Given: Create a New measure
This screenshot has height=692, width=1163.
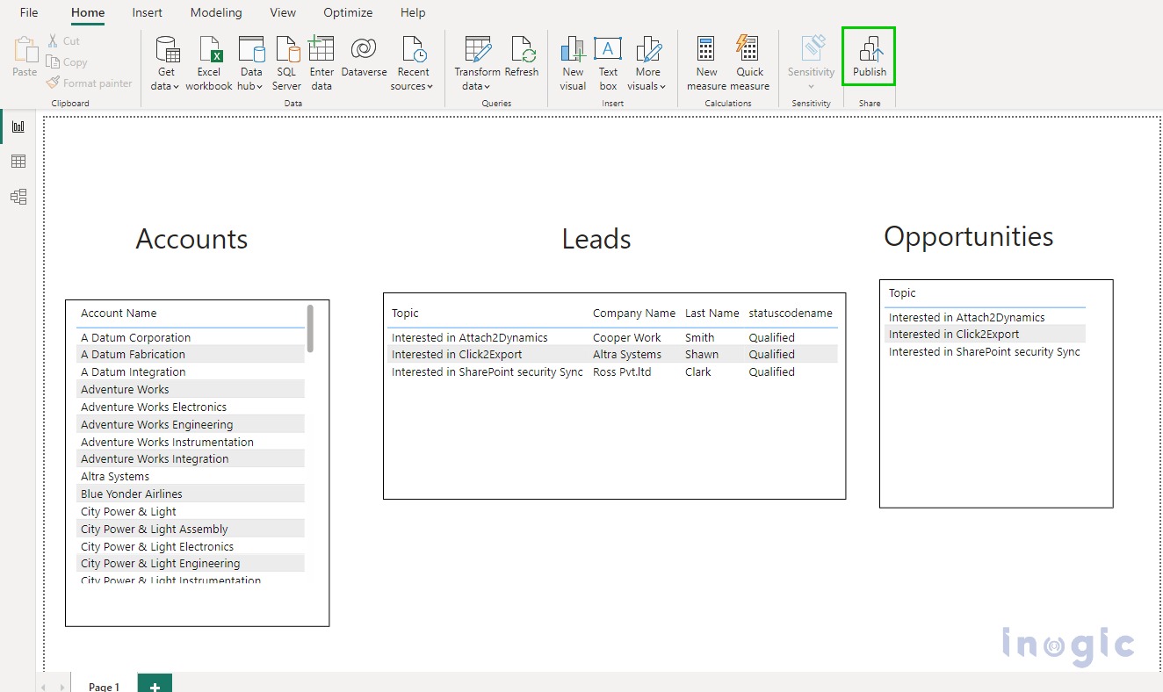Looking at the screenshot, I should pos(706,63).
